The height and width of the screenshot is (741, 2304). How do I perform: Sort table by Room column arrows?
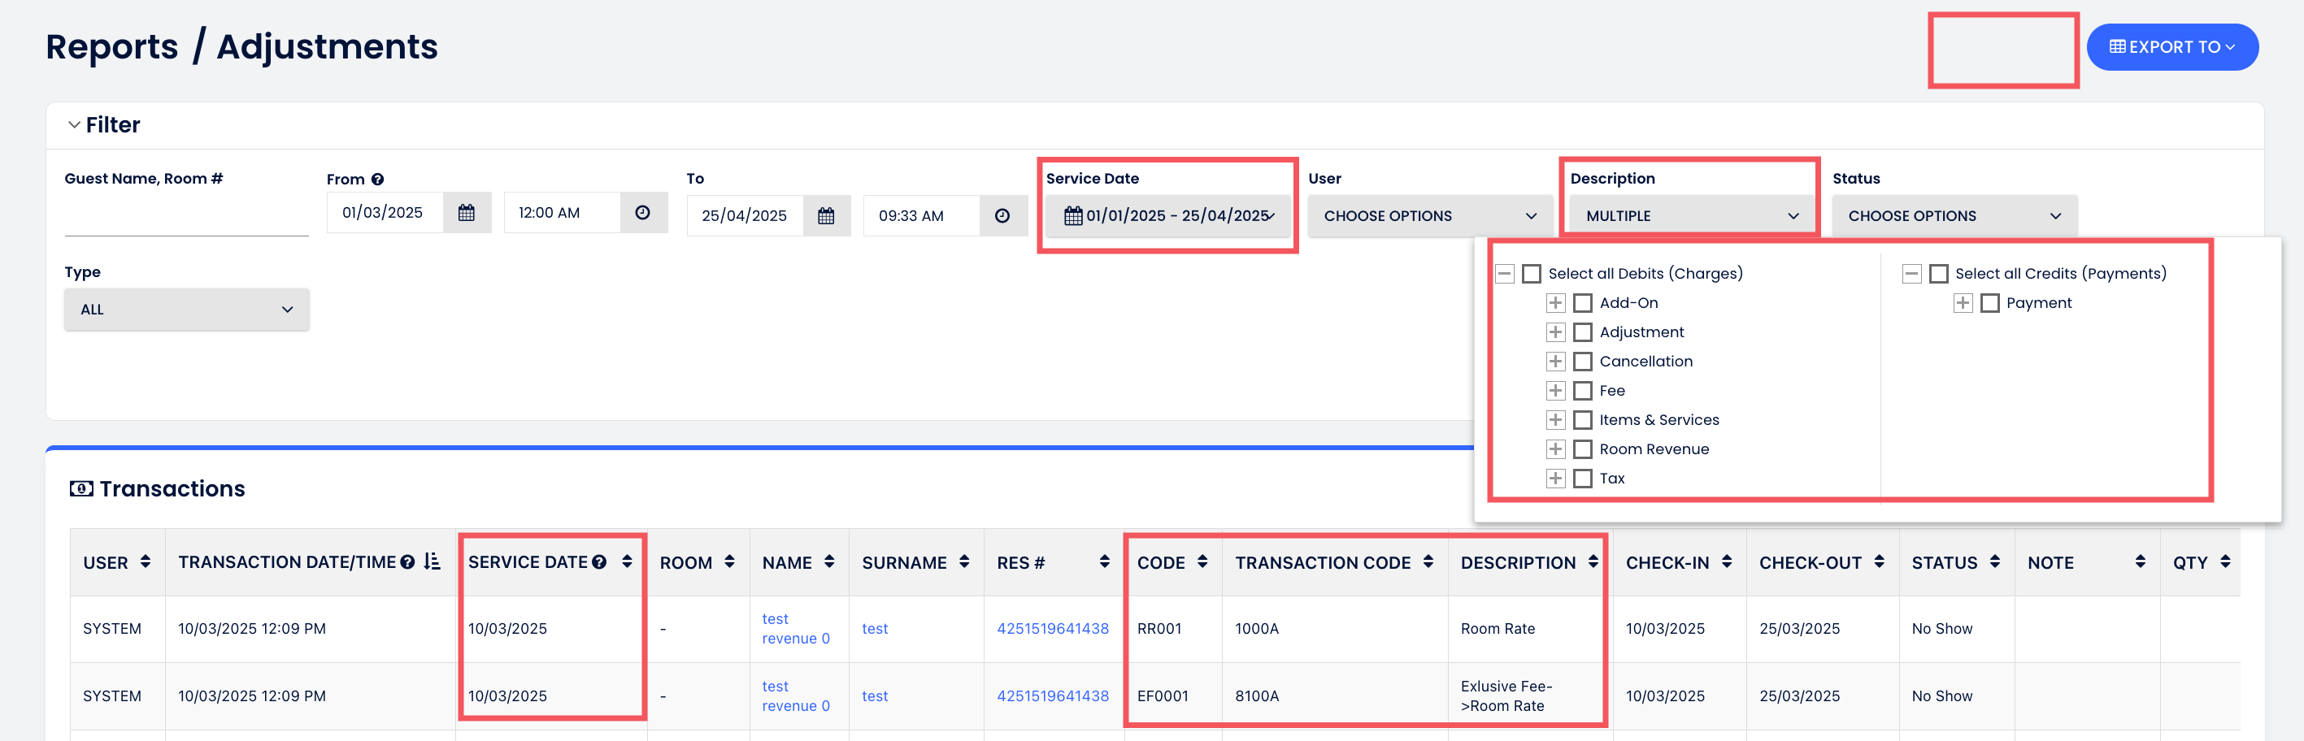click(x=729, y=562)
